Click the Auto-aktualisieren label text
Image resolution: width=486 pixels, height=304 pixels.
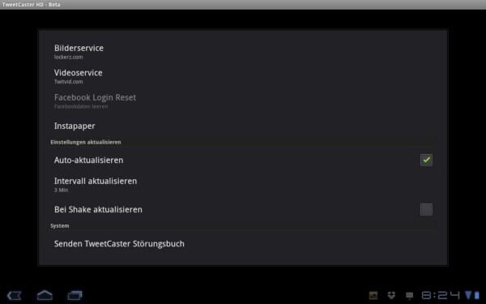[x=88, y=160]
